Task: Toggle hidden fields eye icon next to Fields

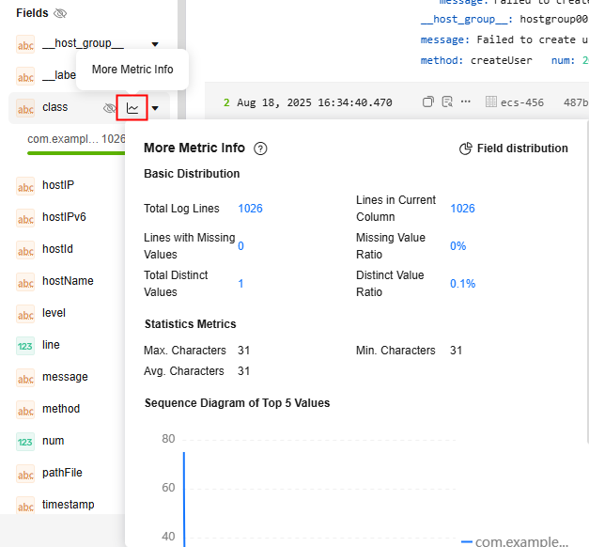Action: [60, 13]
